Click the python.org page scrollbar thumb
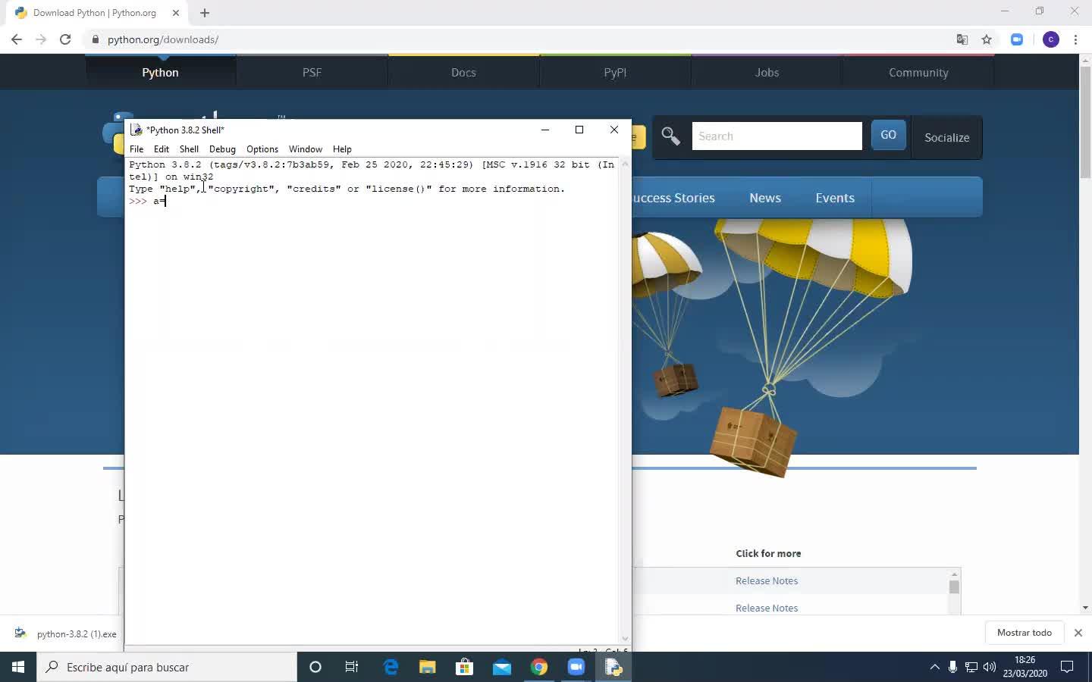Viewport: 1092px width, 682px height. tap(1085, 122)
